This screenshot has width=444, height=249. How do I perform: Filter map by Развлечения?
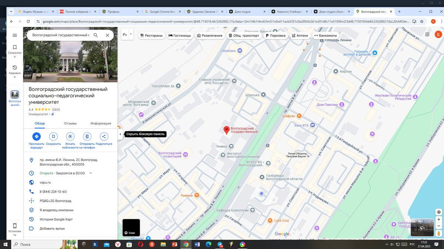tap(210, 35)
